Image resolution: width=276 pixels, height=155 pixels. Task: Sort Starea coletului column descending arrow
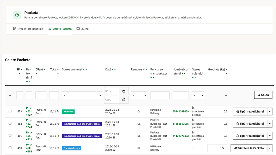point(193,78)
